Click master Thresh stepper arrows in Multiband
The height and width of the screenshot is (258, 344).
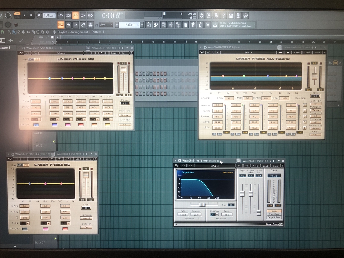pyautogui.click(x=305, y=105)
